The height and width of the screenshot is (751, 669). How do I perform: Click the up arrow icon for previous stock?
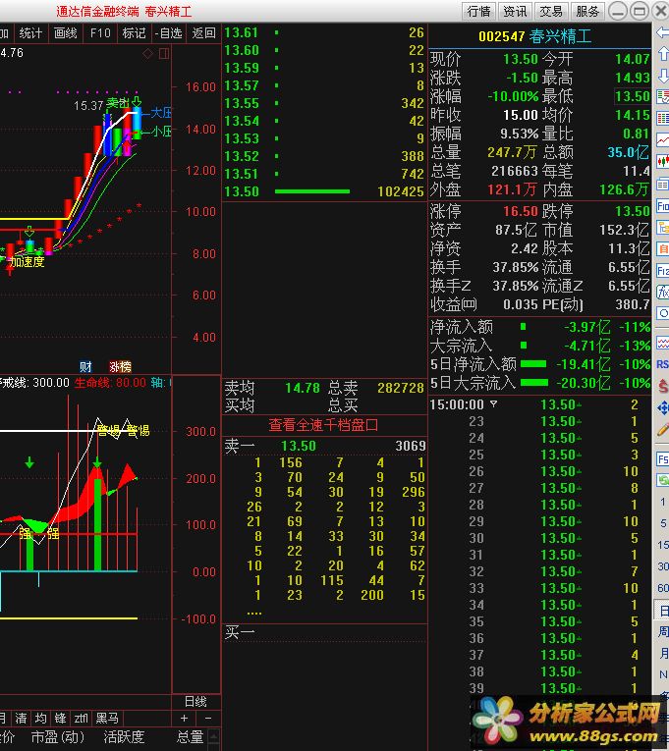point(663,54)
